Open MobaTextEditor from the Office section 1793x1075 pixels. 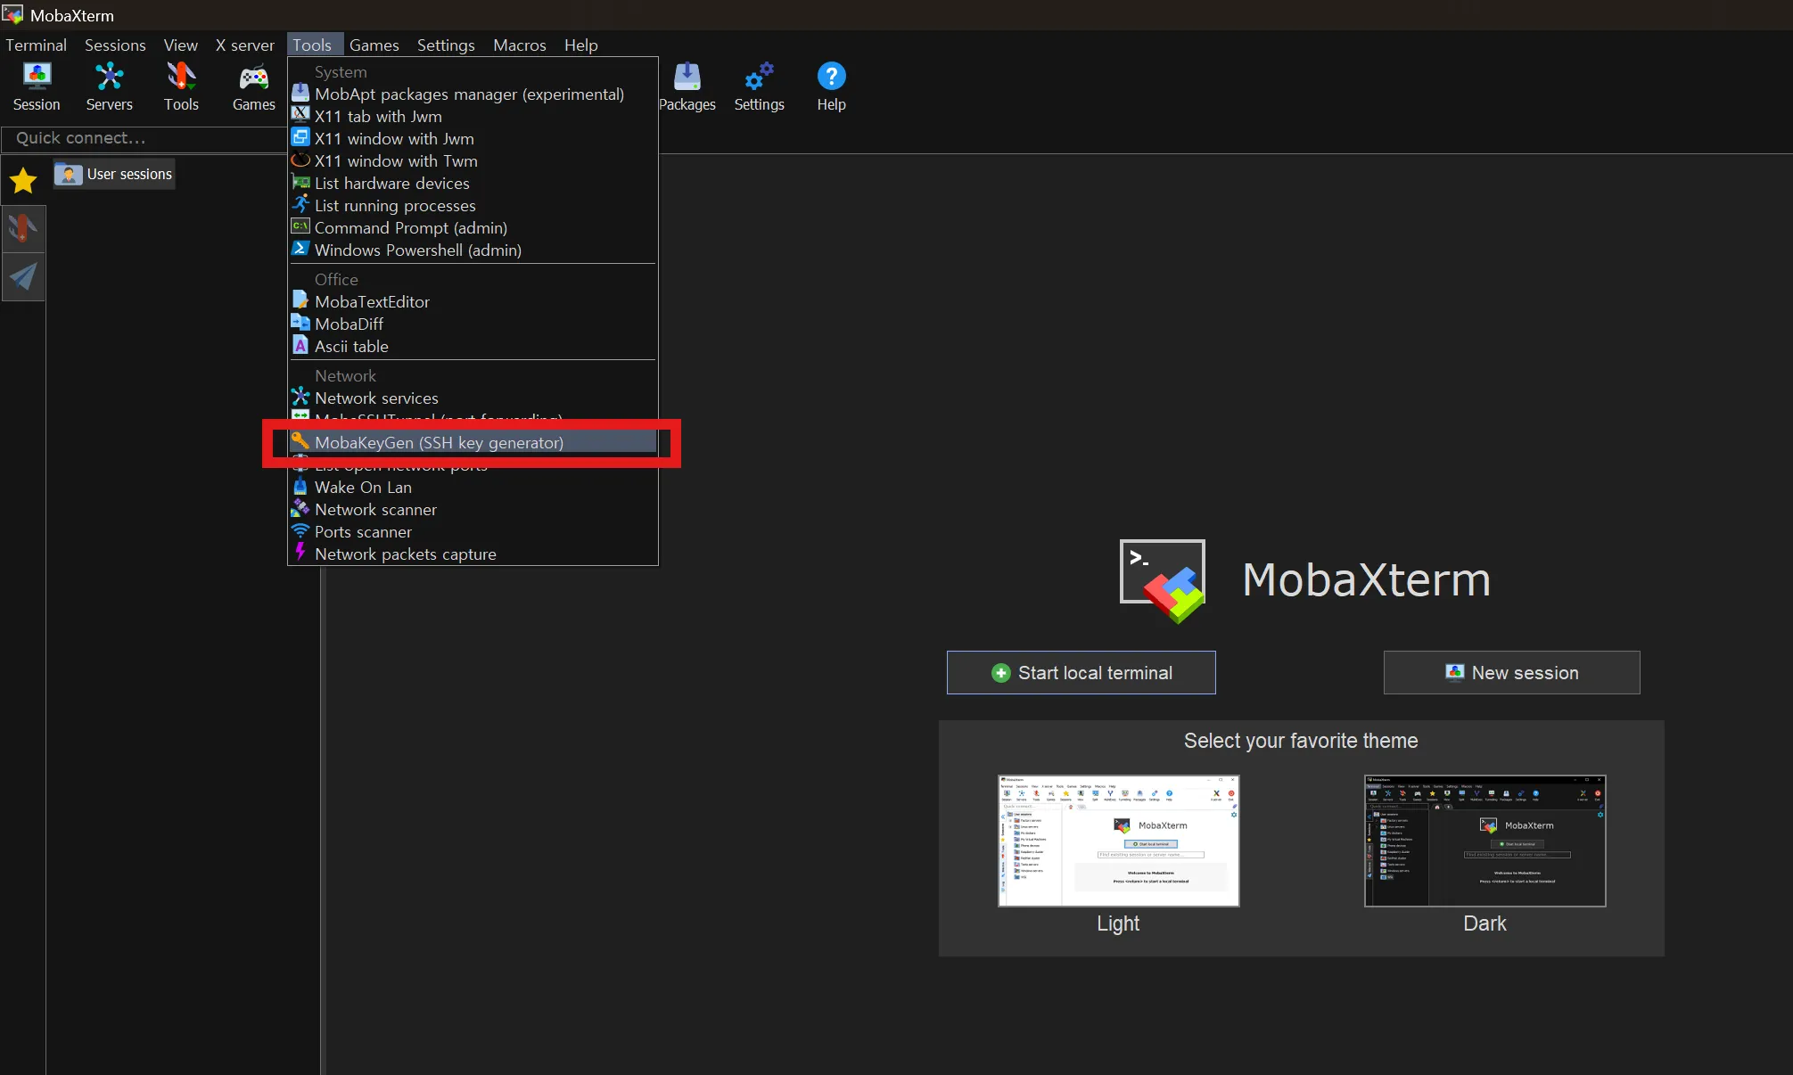click(372, 302)
